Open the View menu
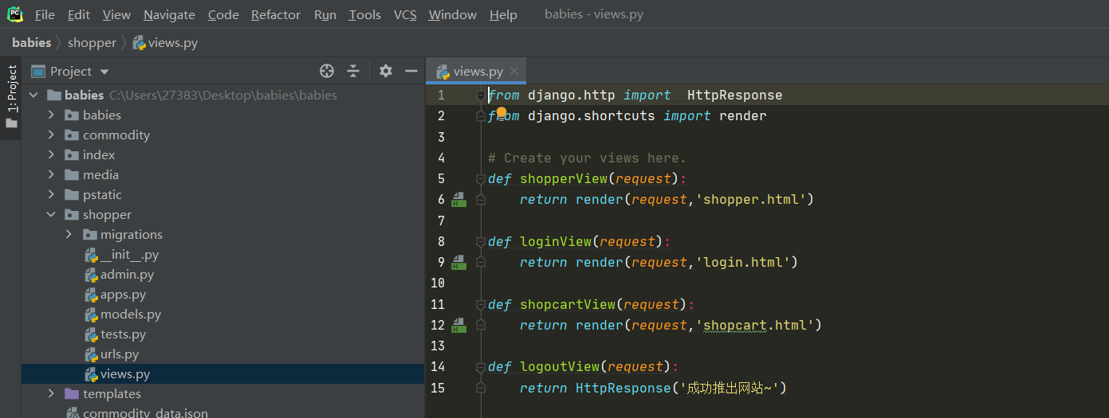 coord(117,14)
